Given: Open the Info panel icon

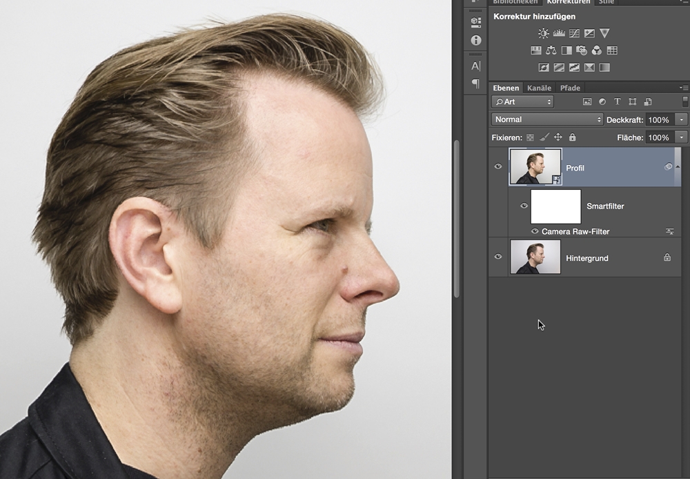Looking at the screenshot, I should point(475,41).
